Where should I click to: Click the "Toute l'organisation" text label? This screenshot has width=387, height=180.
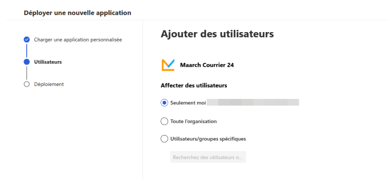point(193,121)
